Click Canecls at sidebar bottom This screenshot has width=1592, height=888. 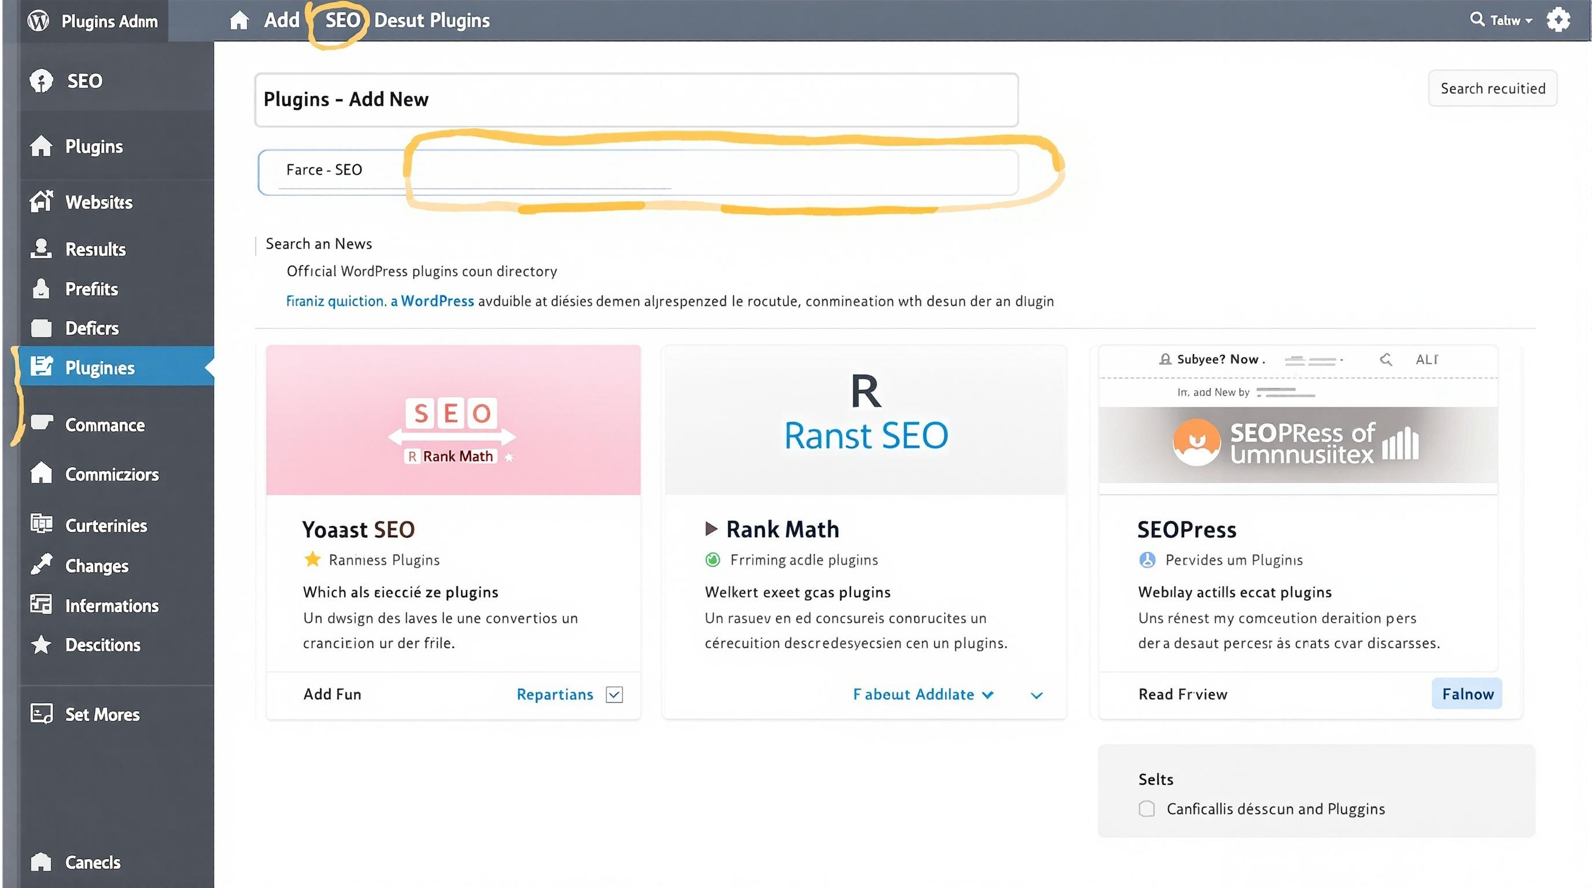93,862
